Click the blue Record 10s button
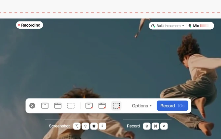 (x=173, y=106)
